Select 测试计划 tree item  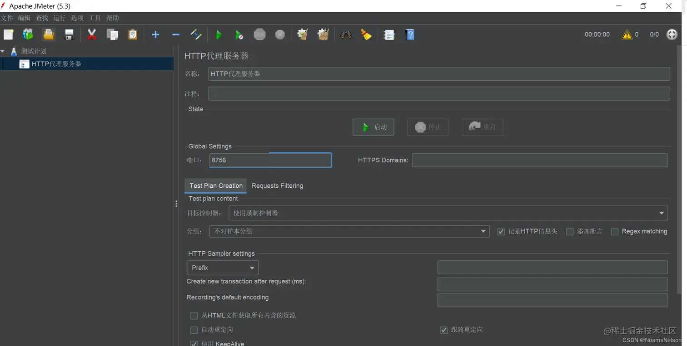(34, 51)
